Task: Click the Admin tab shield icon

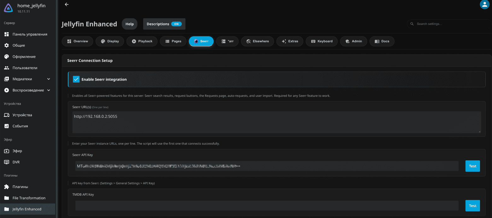Action: 348,41
